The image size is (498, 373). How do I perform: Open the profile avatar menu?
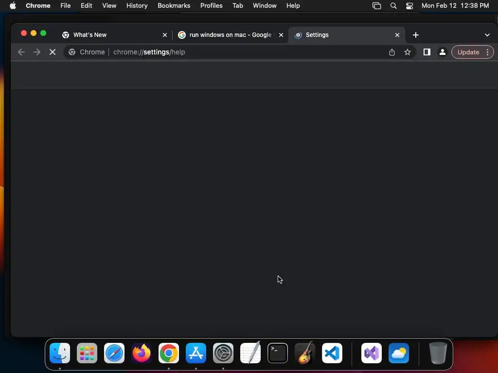pos(443,52)
